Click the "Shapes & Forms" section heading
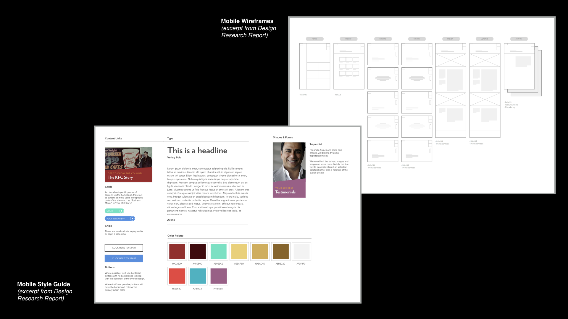568x319 pixels. (x=283, y=137)
